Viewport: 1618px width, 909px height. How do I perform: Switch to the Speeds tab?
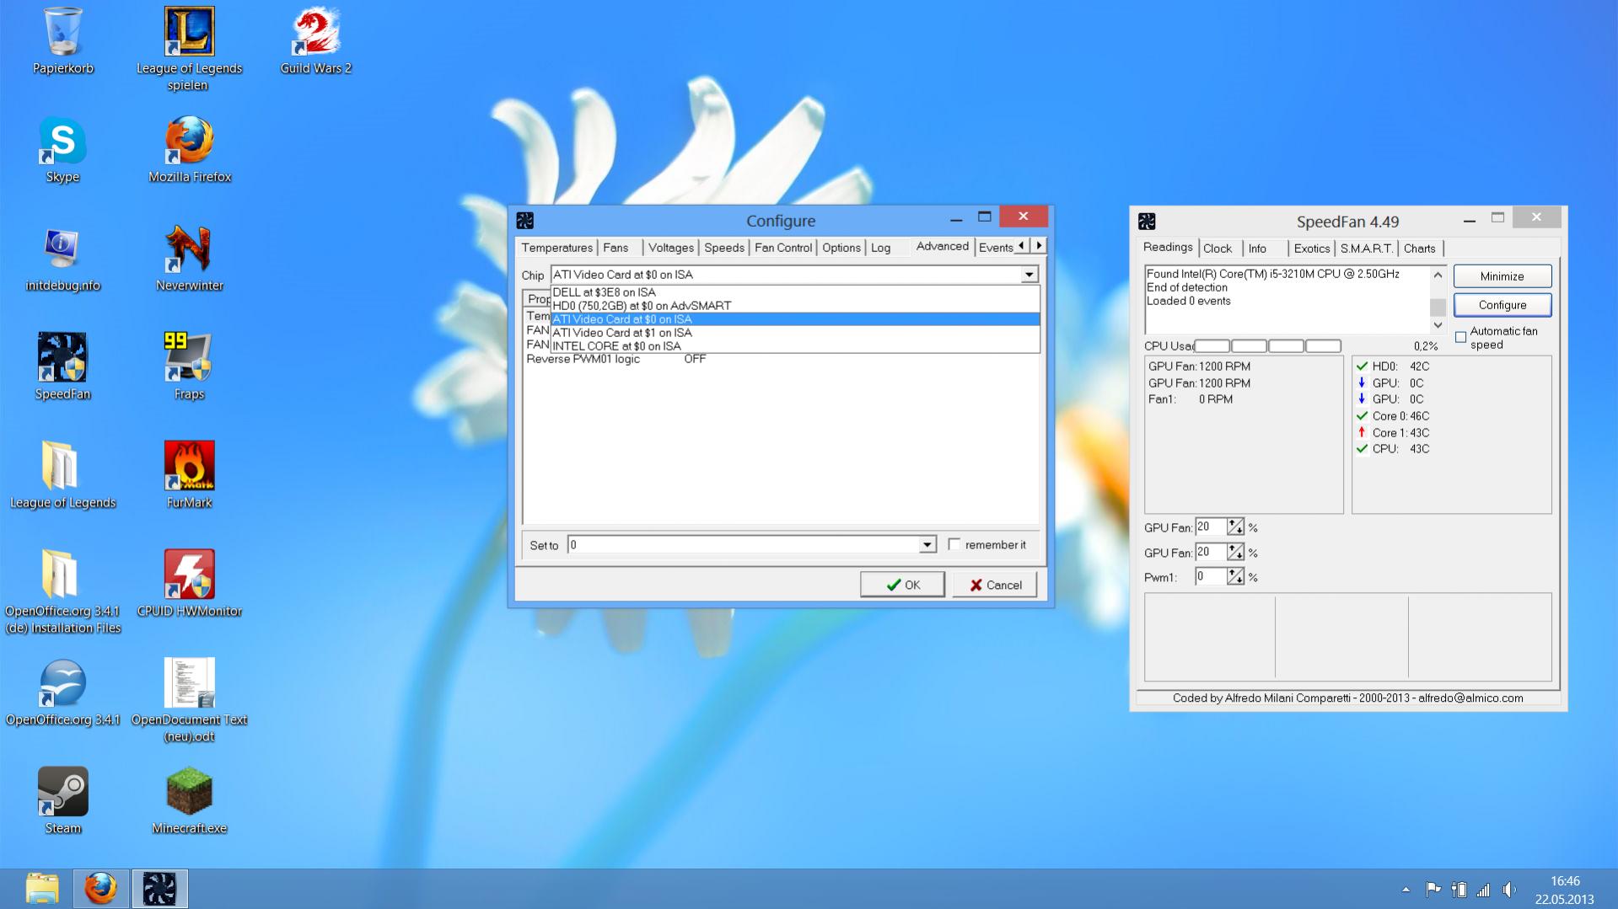click(724, 248)
